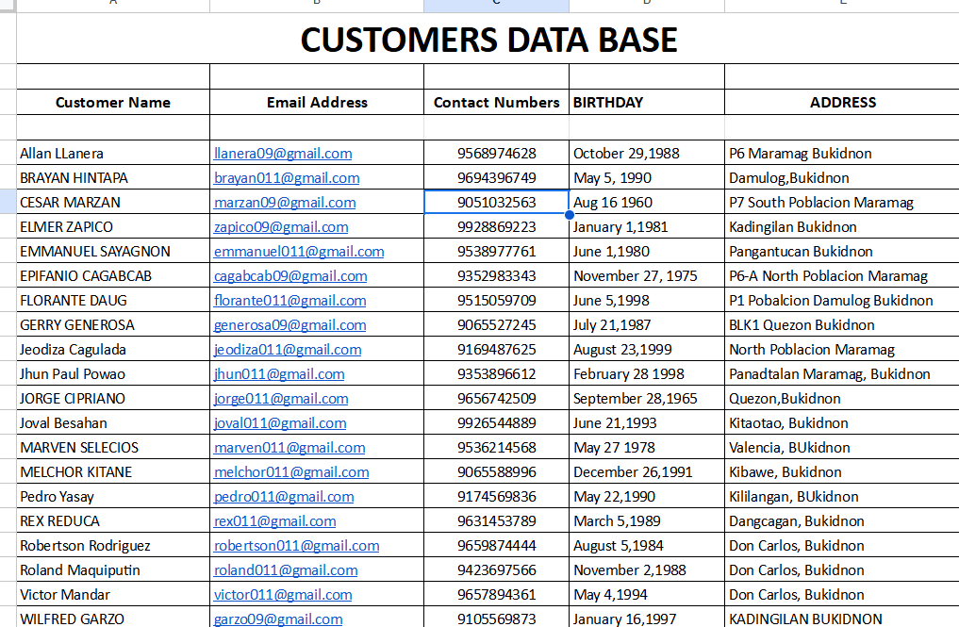
Task: Select contact number 9538977761
Action: [496, 251]
